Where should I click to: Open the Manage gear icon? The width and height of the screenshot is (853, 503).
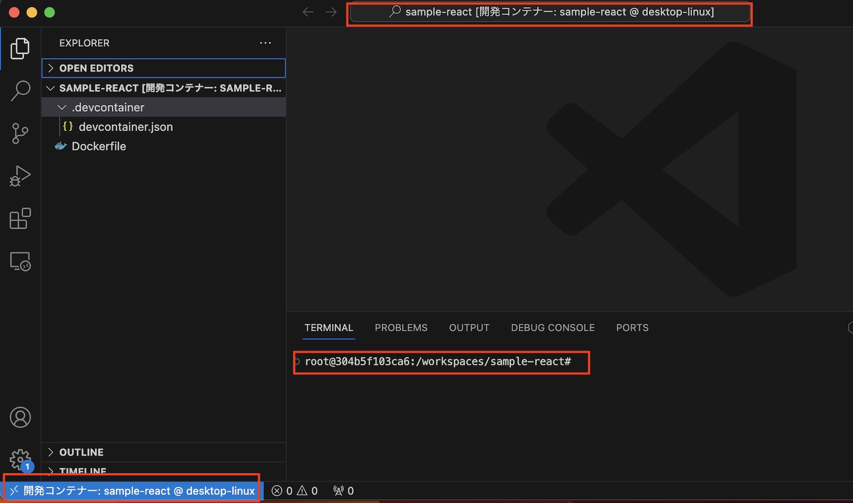(20, 459)
